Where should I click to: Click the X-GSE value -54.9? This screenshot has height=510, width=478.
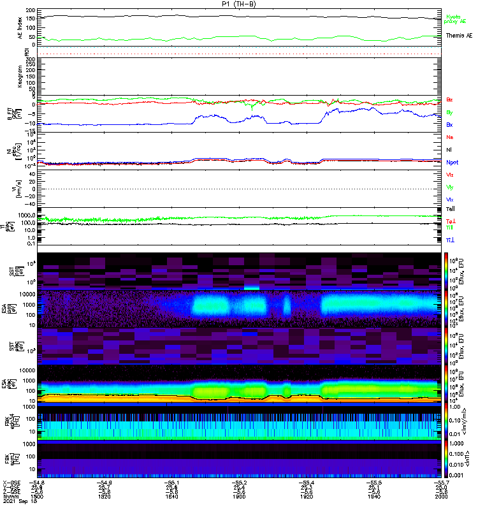pos(104,483)
